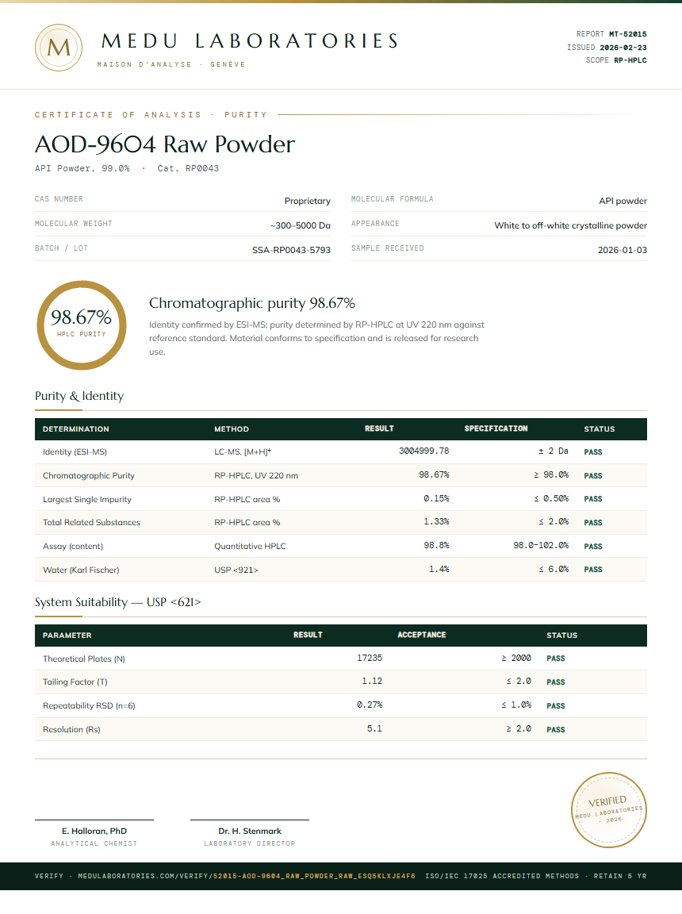Select the Identity (ESI-MS) row label

tap(75, 451)
